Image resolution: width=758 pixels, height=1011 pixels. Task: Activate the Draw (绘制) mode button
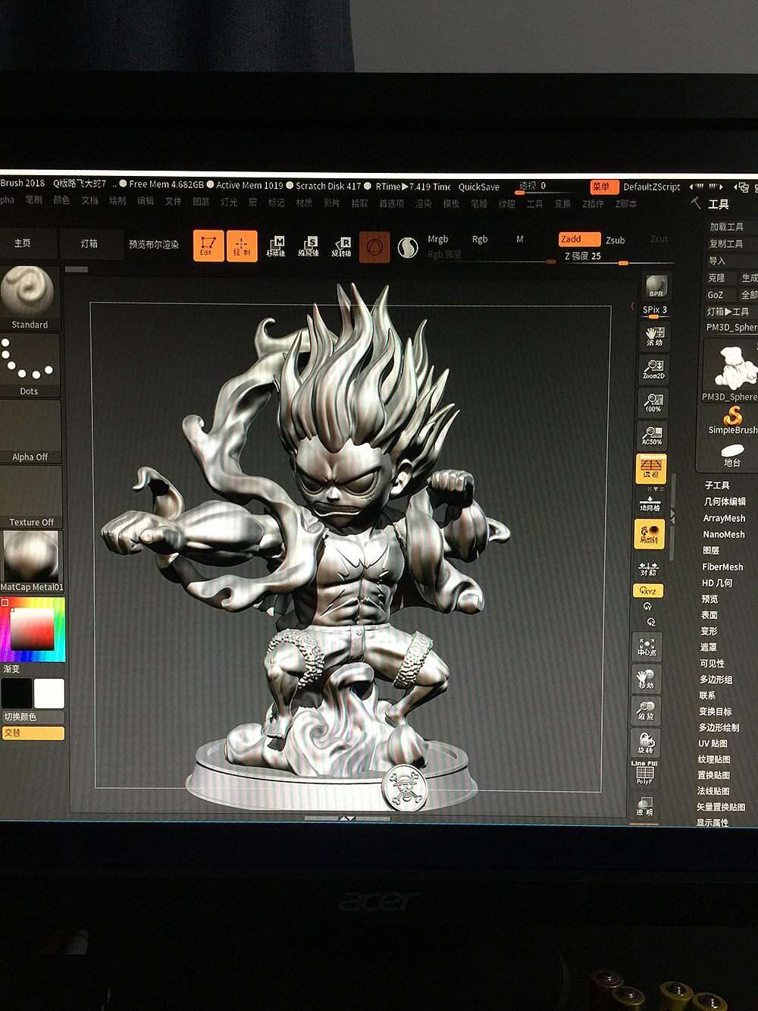242,246
